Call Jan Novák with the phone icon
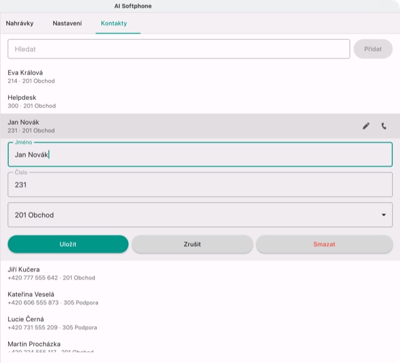The width and height of the screenshot is (400, 363). click(x=384, y=126)
